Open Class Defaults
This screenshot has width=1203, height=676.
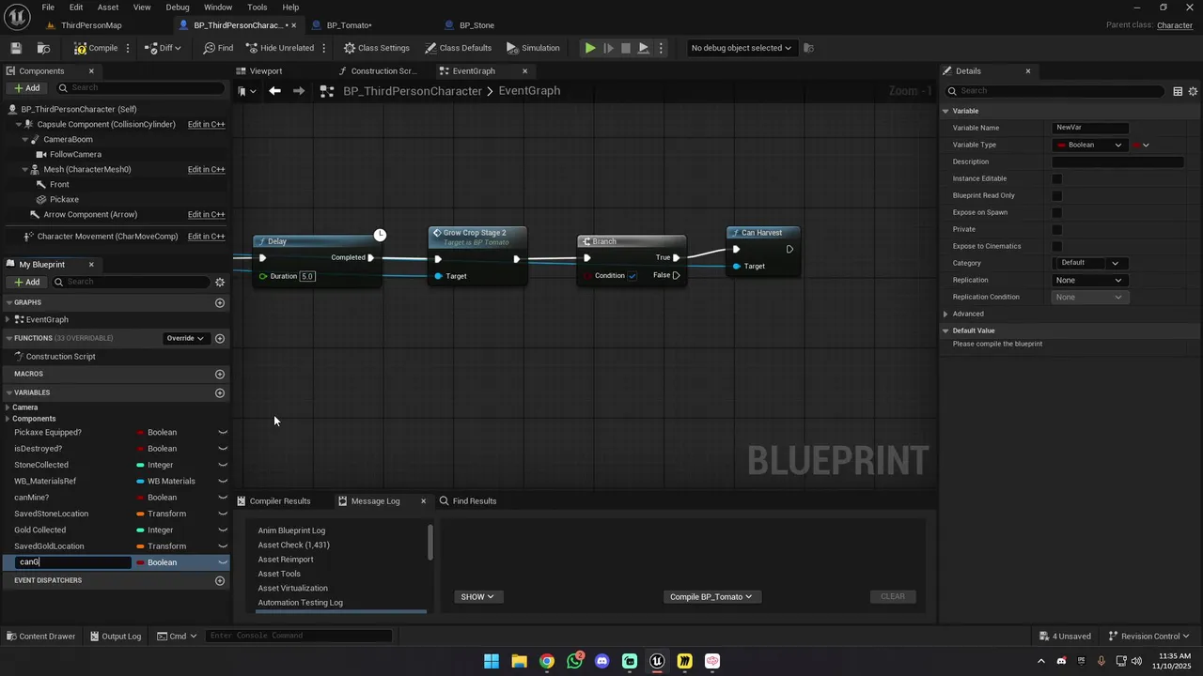pyautogui.click(x=458, y=48)
